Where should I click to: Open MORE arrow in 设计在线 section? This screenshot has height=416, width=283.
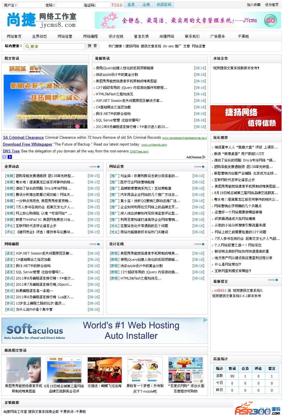(199, 244)
